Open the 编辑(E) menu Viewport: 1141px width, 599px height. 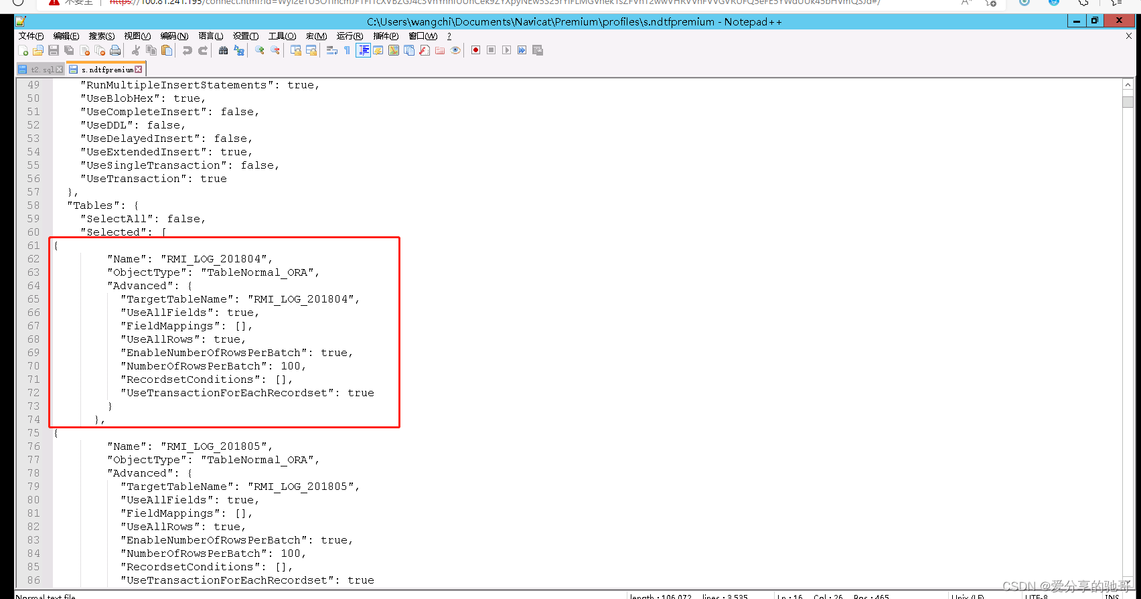(66, 35)
